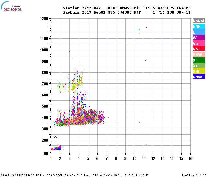Click the time value 074000

(124, 12)
